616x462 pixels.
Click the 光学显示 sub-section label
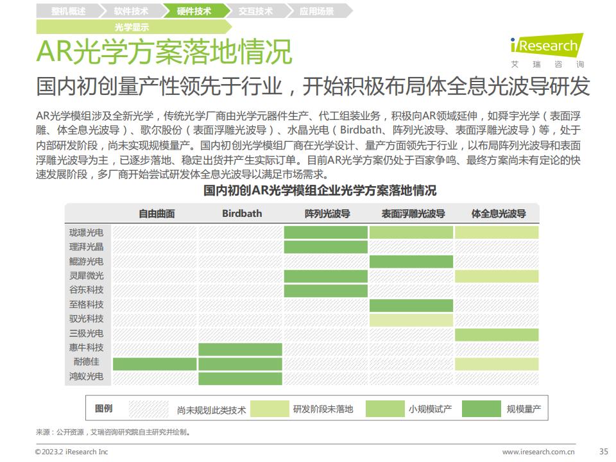pos(132,27)
